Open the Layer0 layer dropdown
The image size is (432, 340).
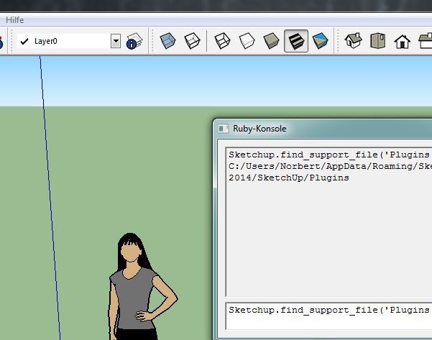(x=116, y=41)
